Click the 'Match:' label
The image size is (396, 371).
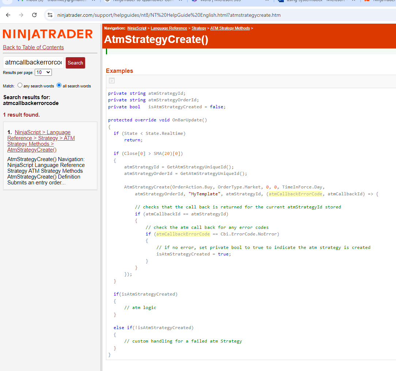click(9, 86)
